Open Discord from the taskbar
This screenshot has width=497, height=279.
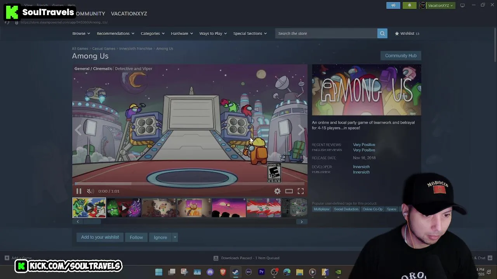210,272
